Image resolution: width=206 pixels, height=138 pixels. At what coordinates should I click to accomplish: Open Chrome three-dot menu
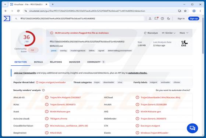pos(200,11)
